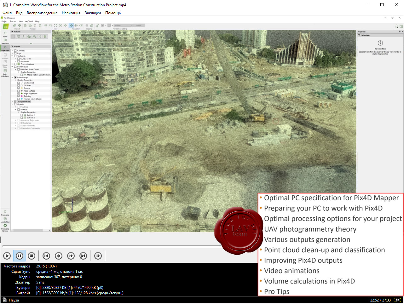Collapse the Layers panel section
Image resolution: width=404 pixels, height=304 pixels.
point(12,46)
